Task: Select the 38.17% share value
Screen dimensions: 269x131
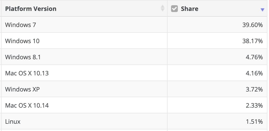Action: tap(252, 41)
